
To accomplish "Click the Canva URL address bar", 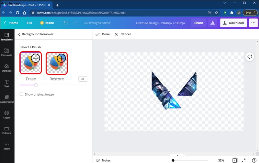I will coord(81,13).
